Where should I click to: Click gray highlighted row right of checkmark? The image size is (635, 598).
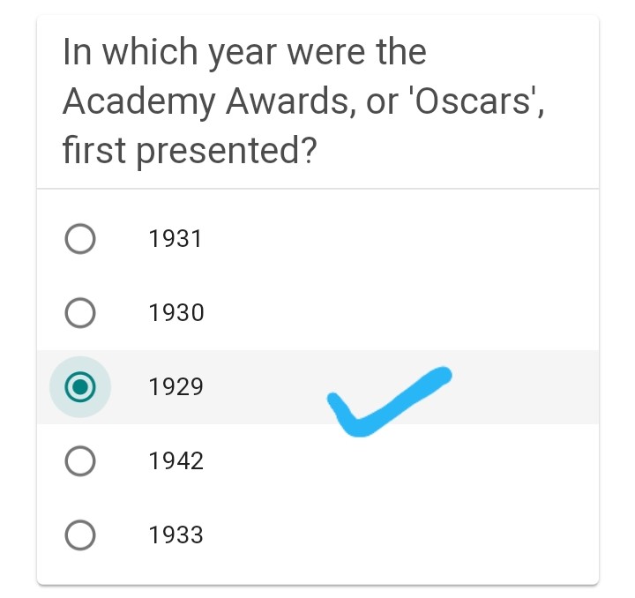(529, 387)
